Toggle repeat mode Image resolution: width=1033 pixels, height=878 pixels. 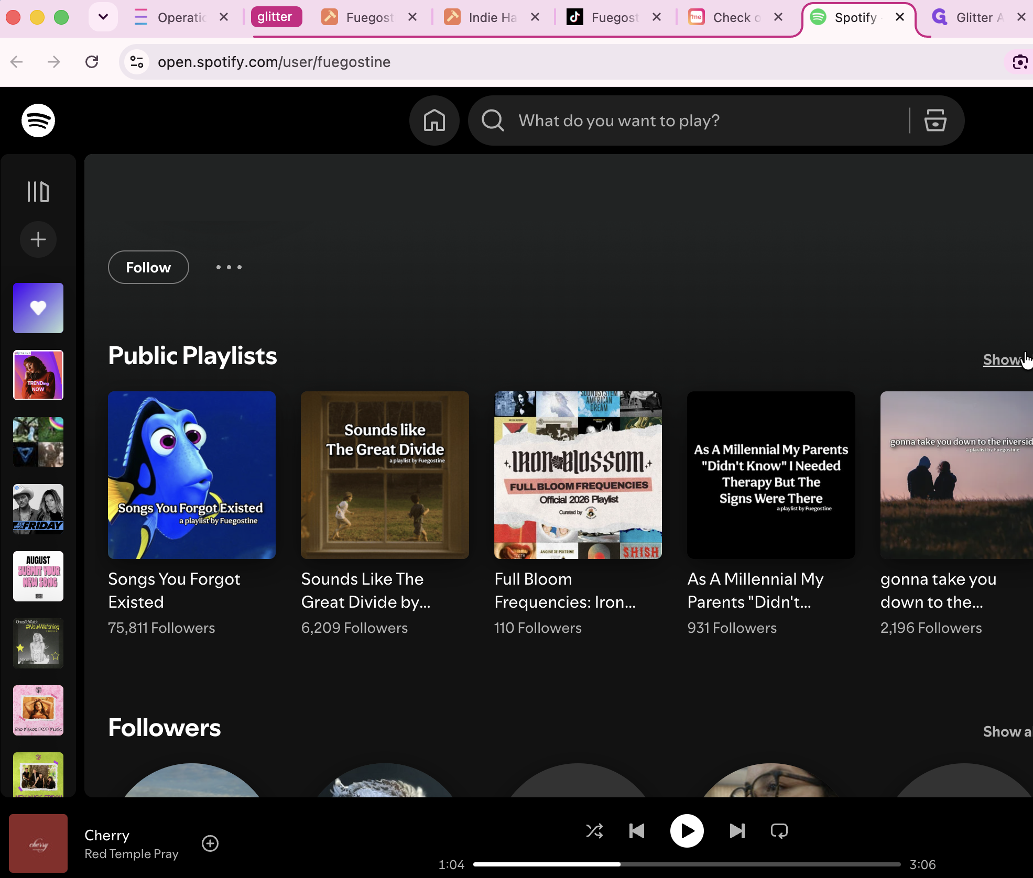click(779, 831)
